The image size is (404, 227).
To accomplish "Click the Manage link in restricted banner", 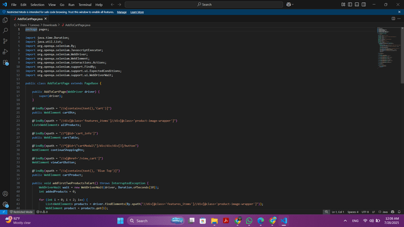I will tap(121, 12).
